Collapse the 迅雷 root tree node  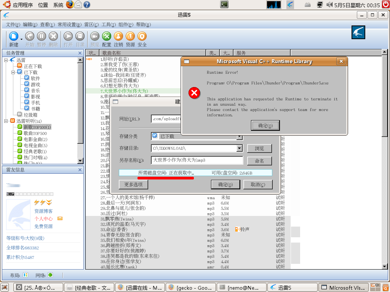(x=6, y=60)
